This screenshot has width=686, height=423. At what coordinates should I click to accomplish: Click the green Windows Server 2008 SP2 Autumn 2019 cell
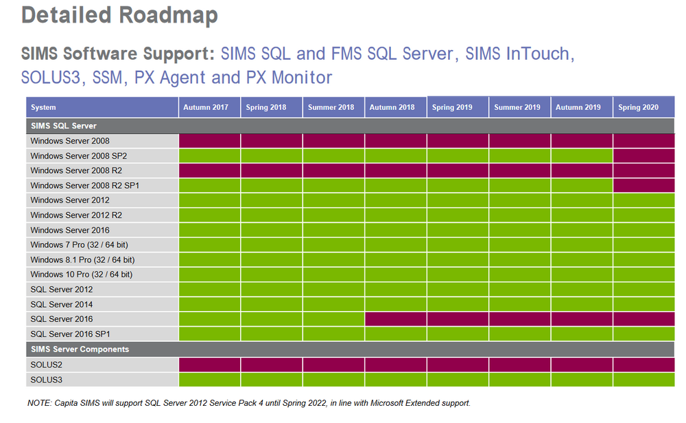pyautogui.click(x=582, y=156)
